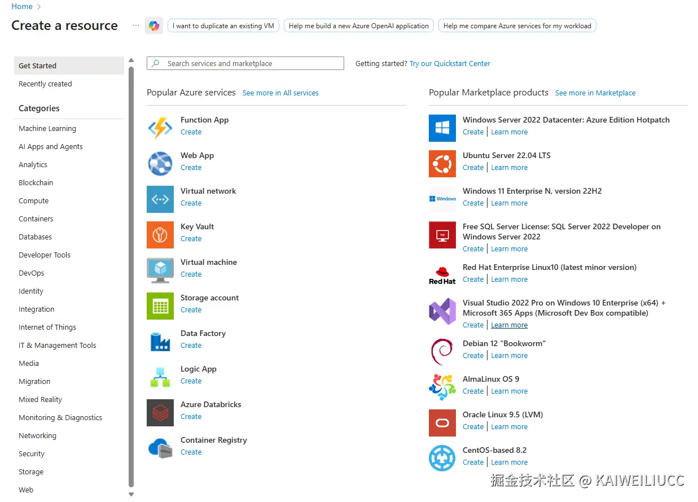698x502 pixels.
Task: Open the Containers category
Action: pyautogui.click(x=36, y=219)
